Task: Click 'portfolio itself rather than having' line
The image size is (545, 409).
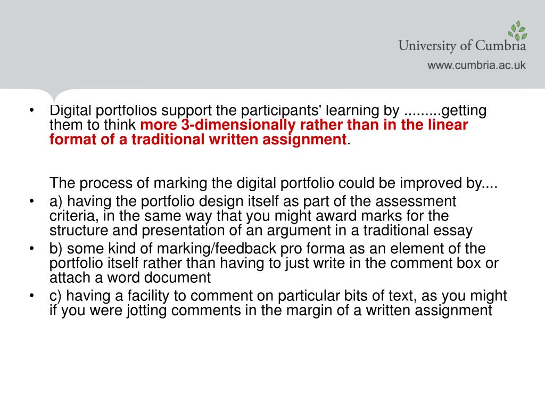Action: tap(274, 263)
